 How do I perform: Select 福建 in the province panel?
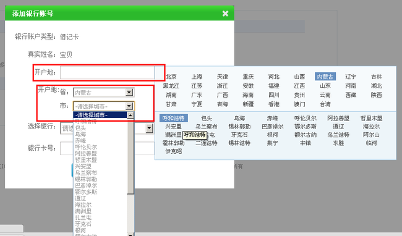tap(274, 86)
